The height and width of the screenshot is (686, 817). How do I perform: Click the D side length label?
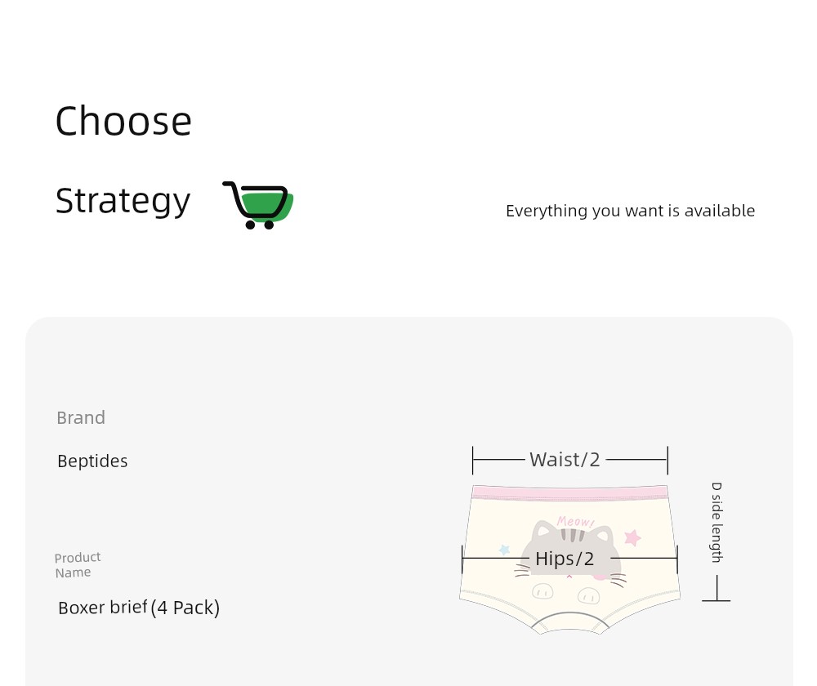click(717, 522)
